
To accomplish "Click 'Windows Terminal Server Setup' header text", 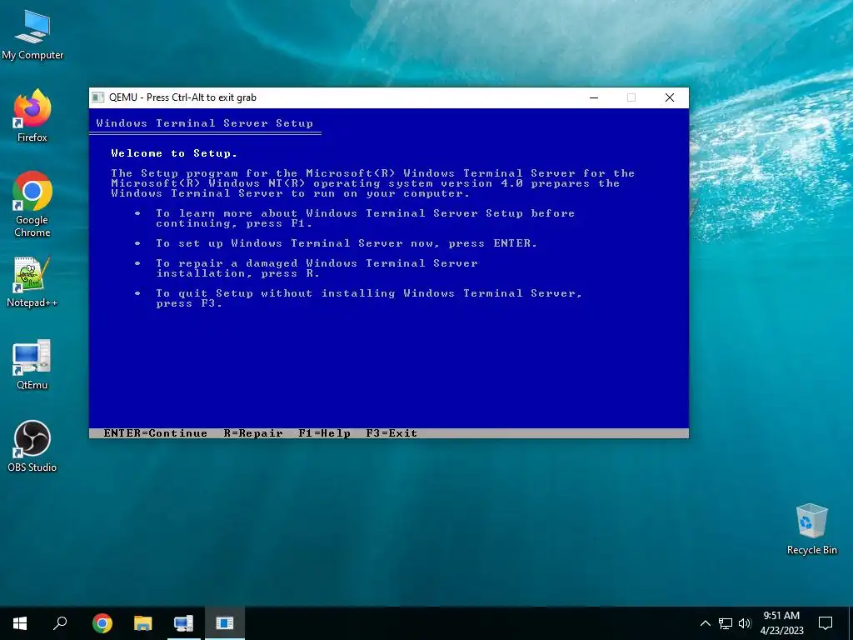I will coord(205,123).
